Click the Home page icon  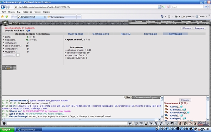162,17
